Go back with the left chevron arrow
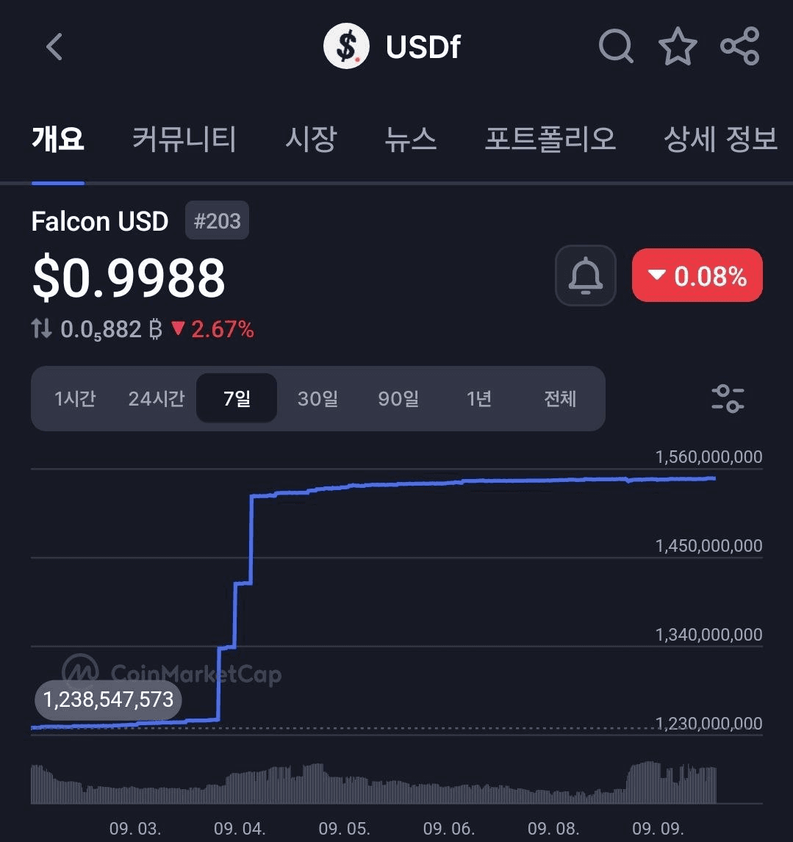This screenshot has width=793, height=842. 54,47
